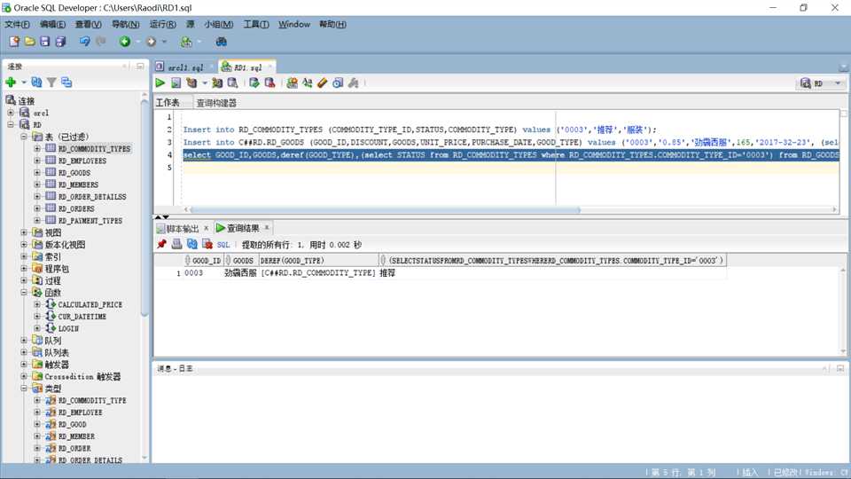Image resolution: width=851 pixels, height=479 pixels.
Task: Pin the query result with red pin icon
Action: (x=161, y=245)
